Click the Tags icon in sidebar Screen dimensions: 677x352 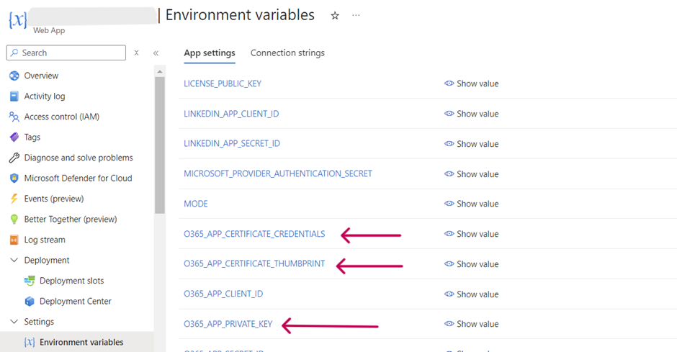pyautogui.click(x=14, y=137)
